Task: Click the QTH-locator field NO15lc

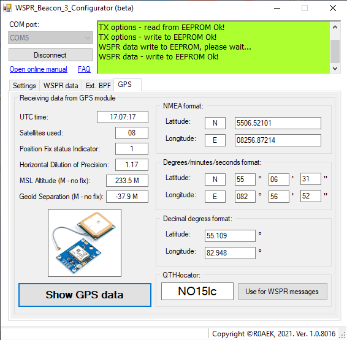Action: point(197,291)
